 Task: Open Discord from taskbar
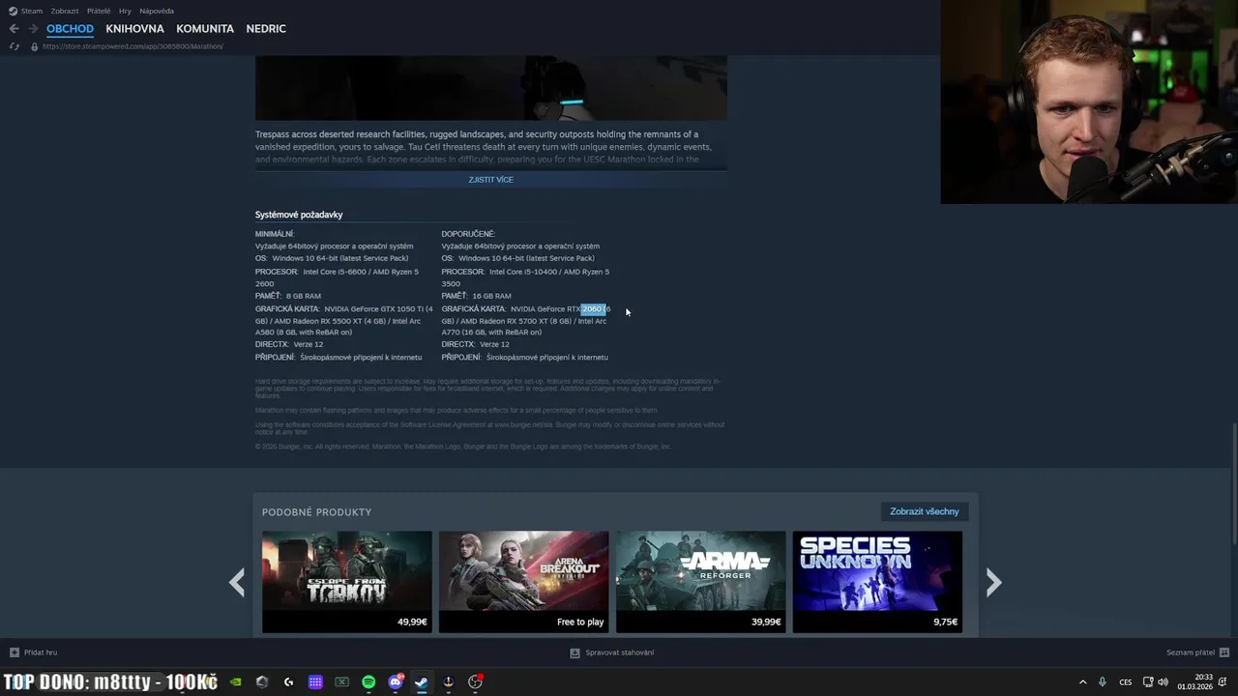pos(396,681)
